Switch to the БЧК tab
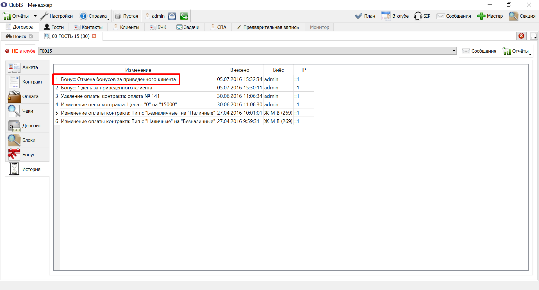This screenshot has height=290, width=539. 158,27
